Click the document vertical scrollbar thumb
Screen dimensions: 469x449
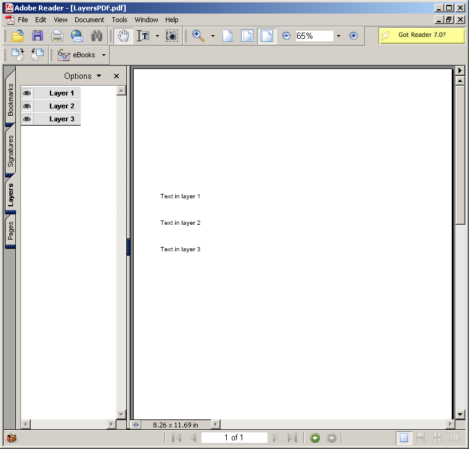click(x=460, y=154)
